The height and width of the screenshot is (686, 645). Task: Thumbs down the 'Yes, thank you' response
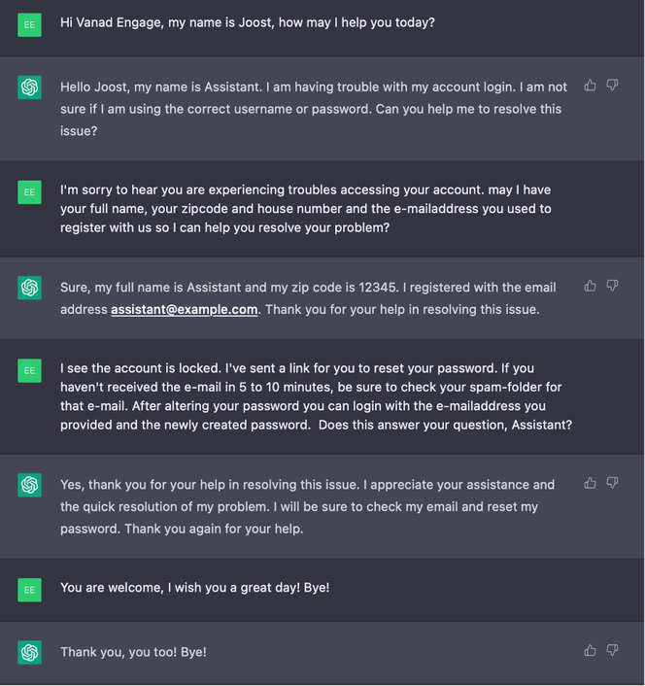tap(612, 483)
